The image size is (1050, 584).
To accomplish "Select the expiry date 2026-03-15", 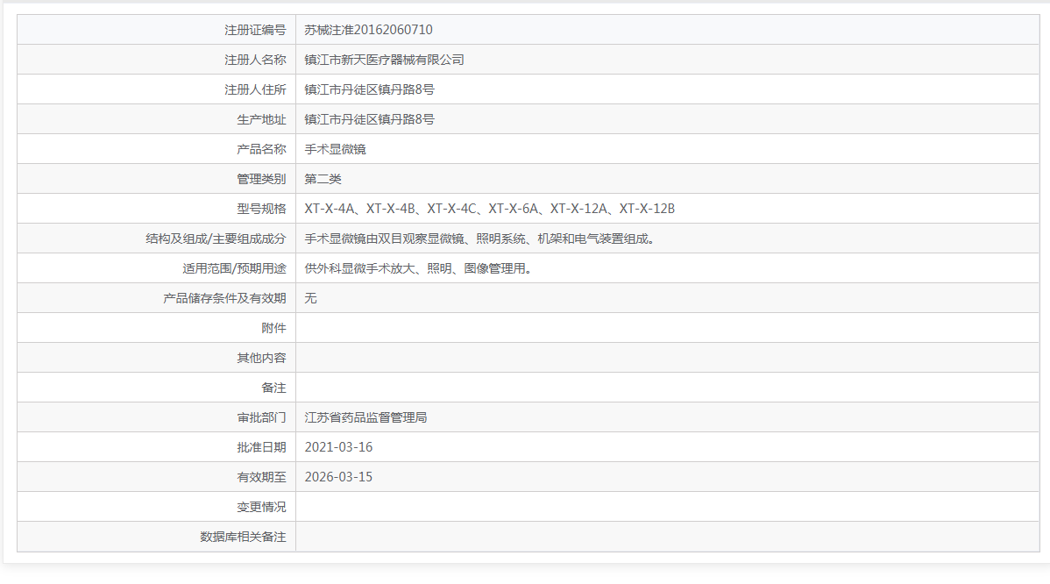I will point(339,477).
